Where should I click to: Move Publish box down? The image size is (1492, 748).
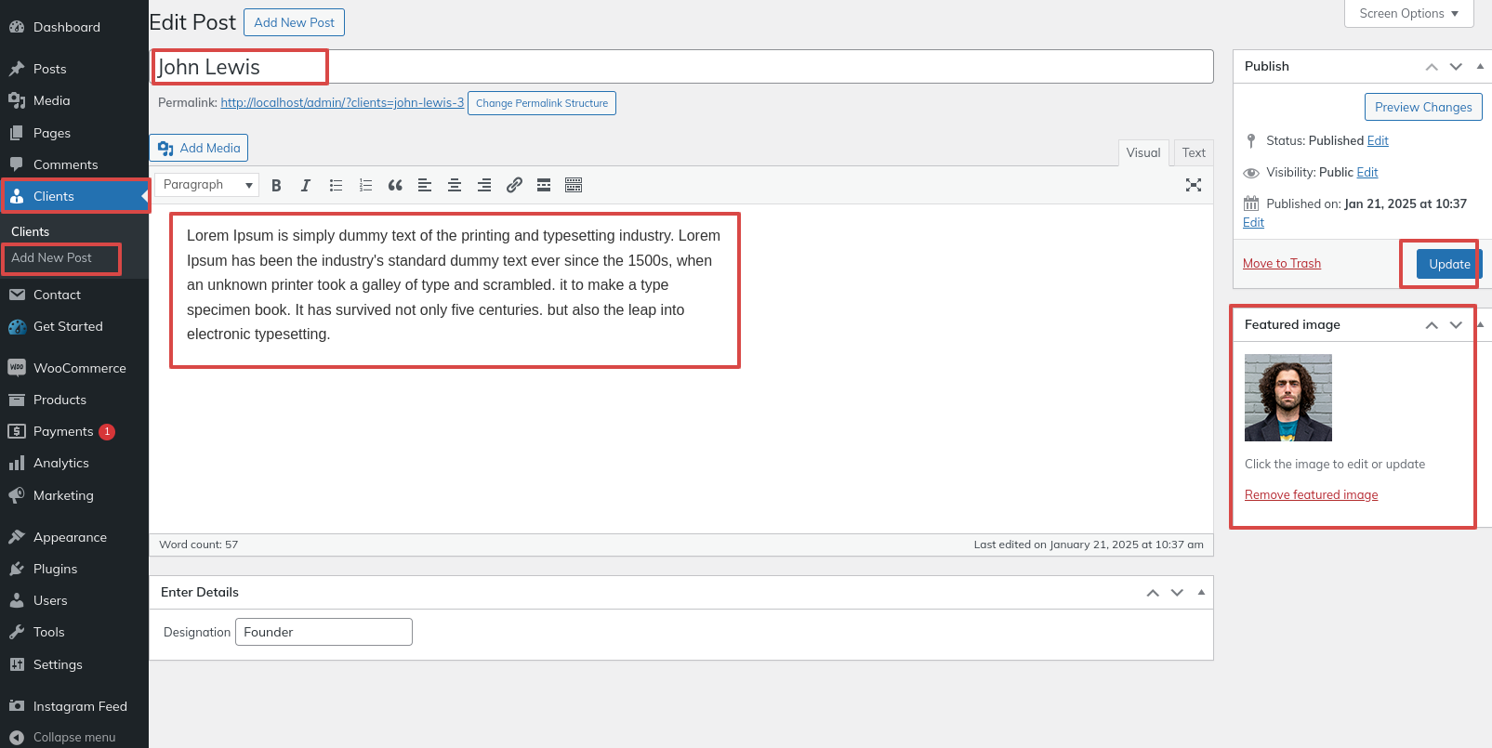click(1456, 67)
